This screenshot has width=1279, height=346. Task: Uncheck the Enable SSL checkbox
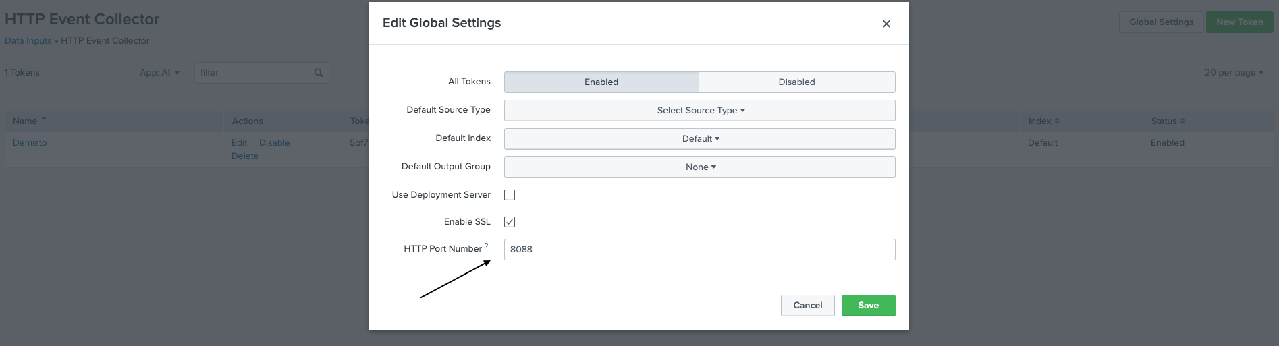pyautogui.click(x=510, y=222)
